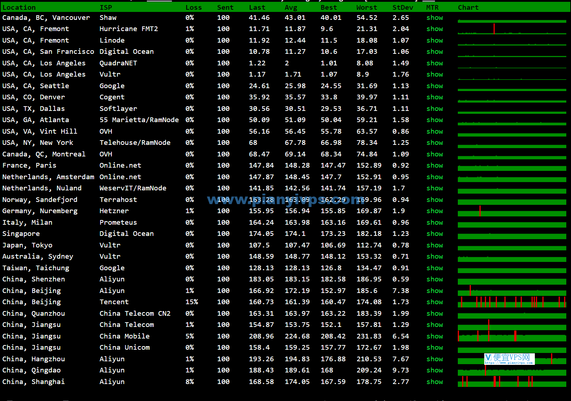Click the Last column header
571x401 pixels.
pos(257,8)
